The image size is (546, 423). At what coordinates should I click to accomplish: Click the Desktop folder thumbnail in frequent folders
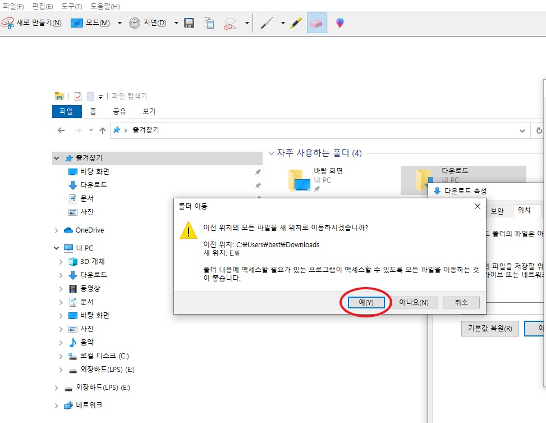(299, 180)
